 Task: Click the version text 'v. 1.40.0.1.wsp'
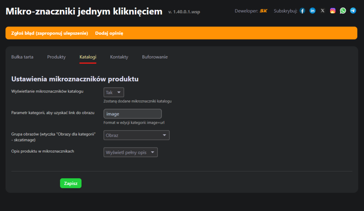click(184, 12)
